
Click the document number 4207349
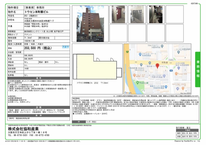(x=194, y=4)
